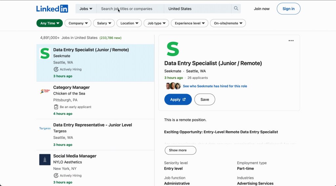336x186 pixels.
Task: Click 'Administrative' job function value
Action: (x=177, y=183)
